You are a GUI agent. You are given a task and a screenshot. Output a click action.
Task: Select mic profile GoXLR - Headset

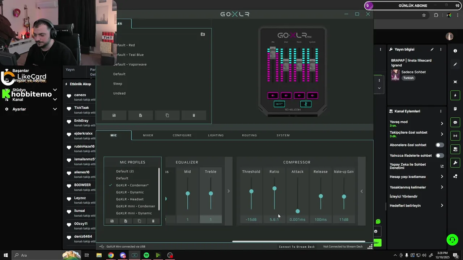[130, 199]
